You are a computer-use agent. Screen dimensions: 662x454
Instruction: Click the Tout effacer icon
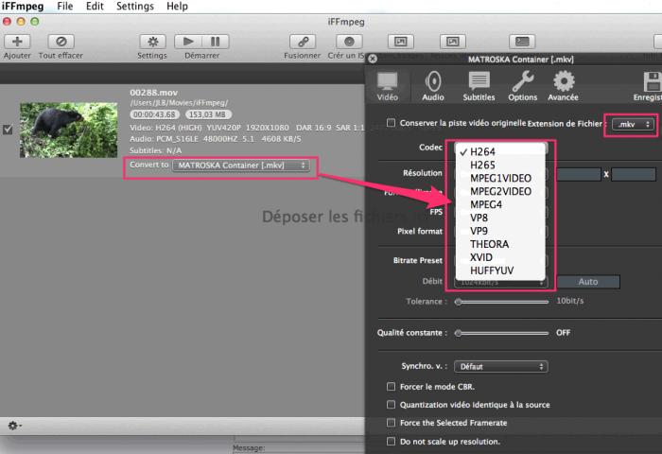click(61, 42)
